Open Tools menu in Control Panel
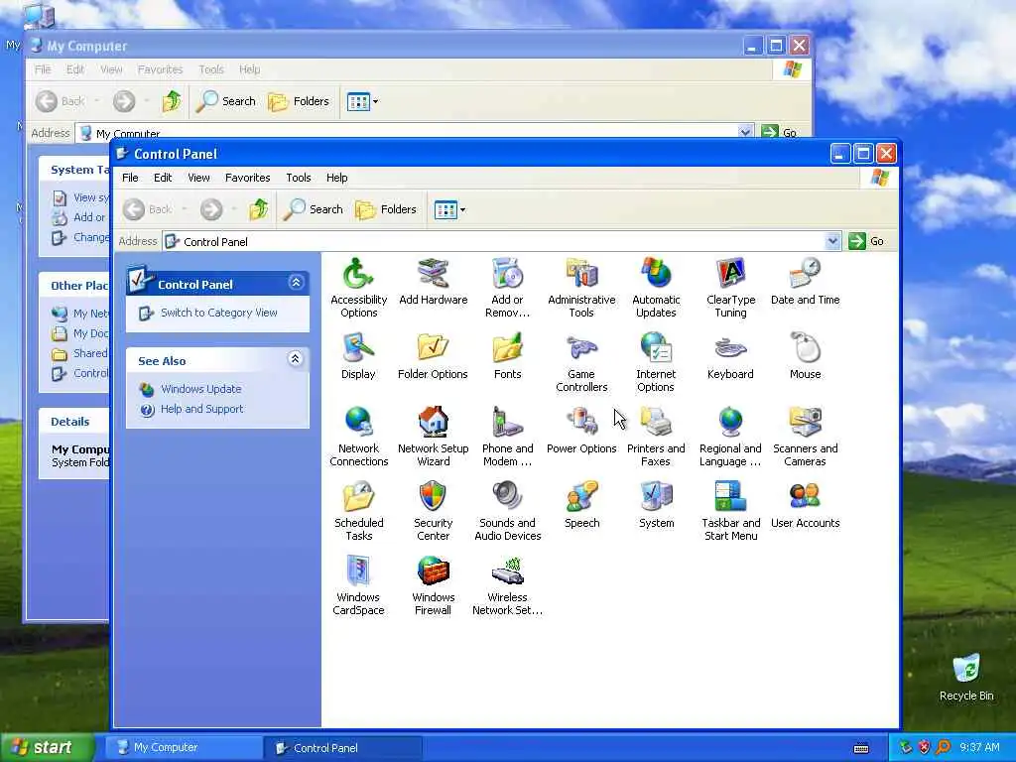Viewport: 1016px width, 762px height. [x=298, y=178]
